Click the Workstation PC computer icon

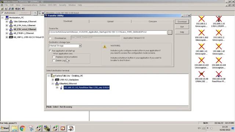click(7, 18)
